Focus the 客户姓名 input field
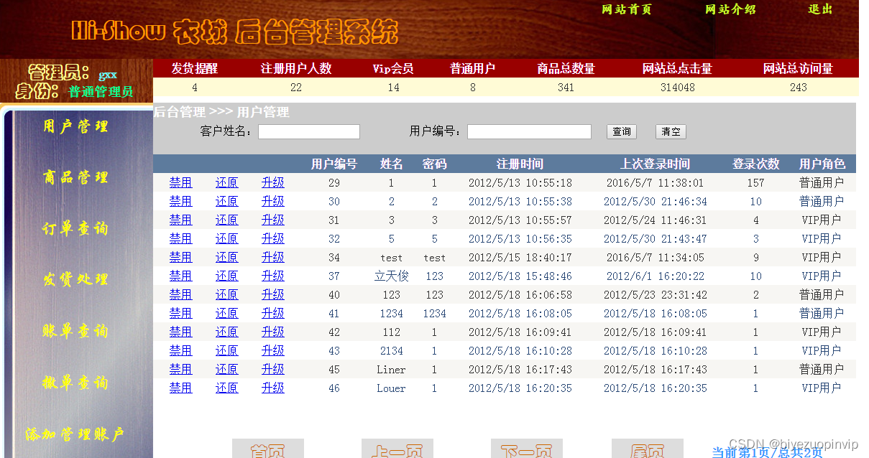This screenshot has width=869, height=458. (x=309, y=132)
